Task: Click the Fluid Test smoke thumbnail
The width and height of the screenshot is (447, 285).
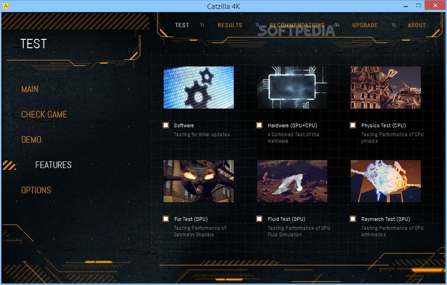Action: coord(292,181)
